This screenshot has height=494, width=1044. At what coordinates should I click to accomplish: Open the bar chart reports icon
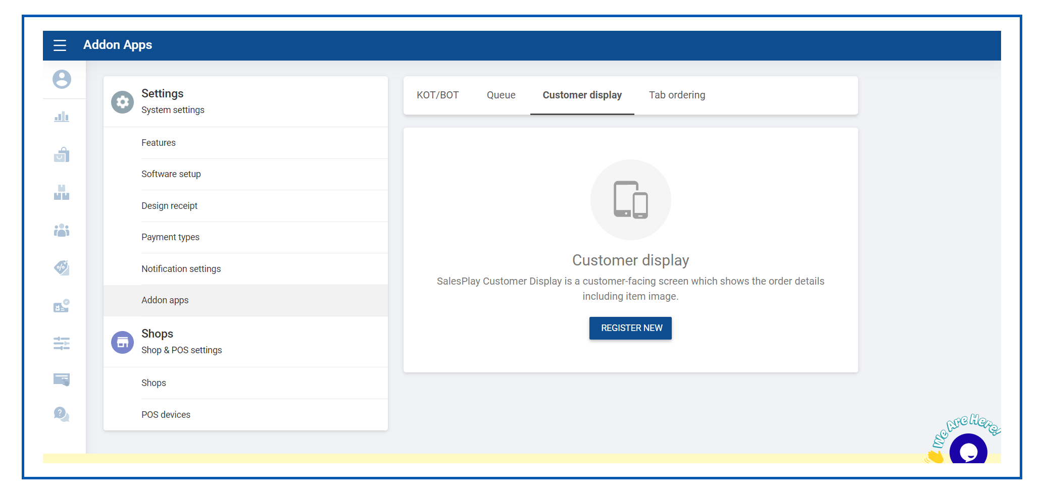point(62,117)
